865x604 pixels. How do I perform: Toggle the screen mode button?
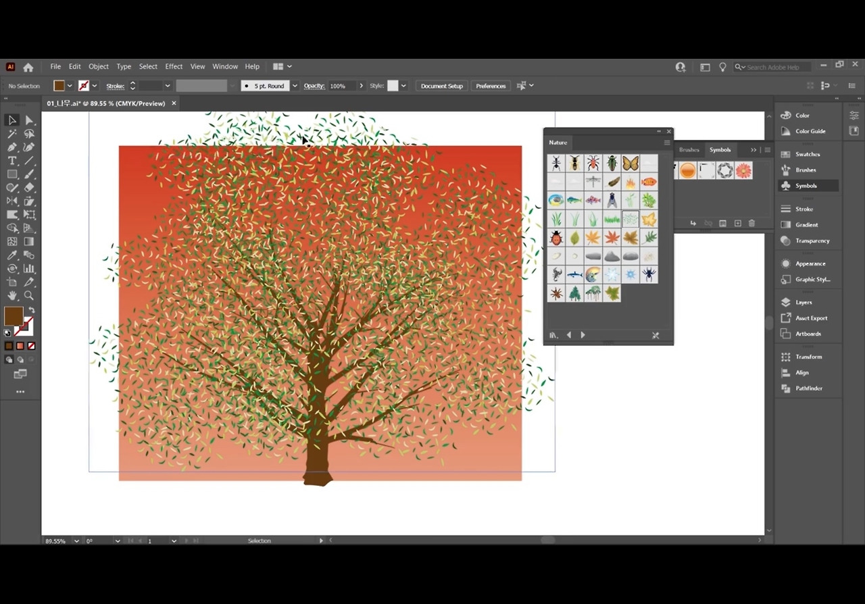(x=20, y=374)
